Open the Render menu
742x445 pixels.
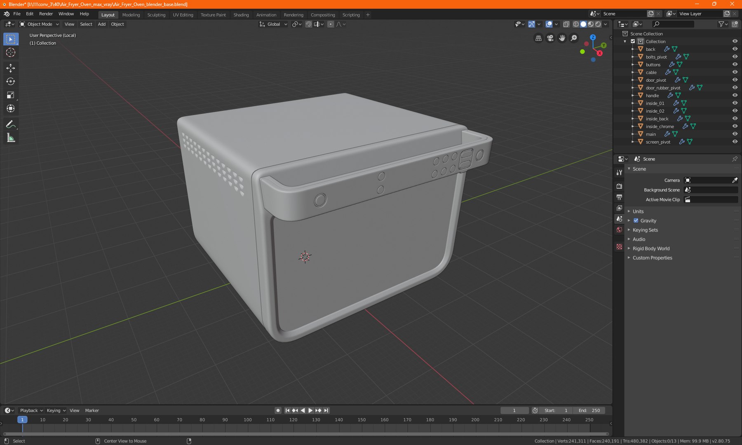point(46,14)
